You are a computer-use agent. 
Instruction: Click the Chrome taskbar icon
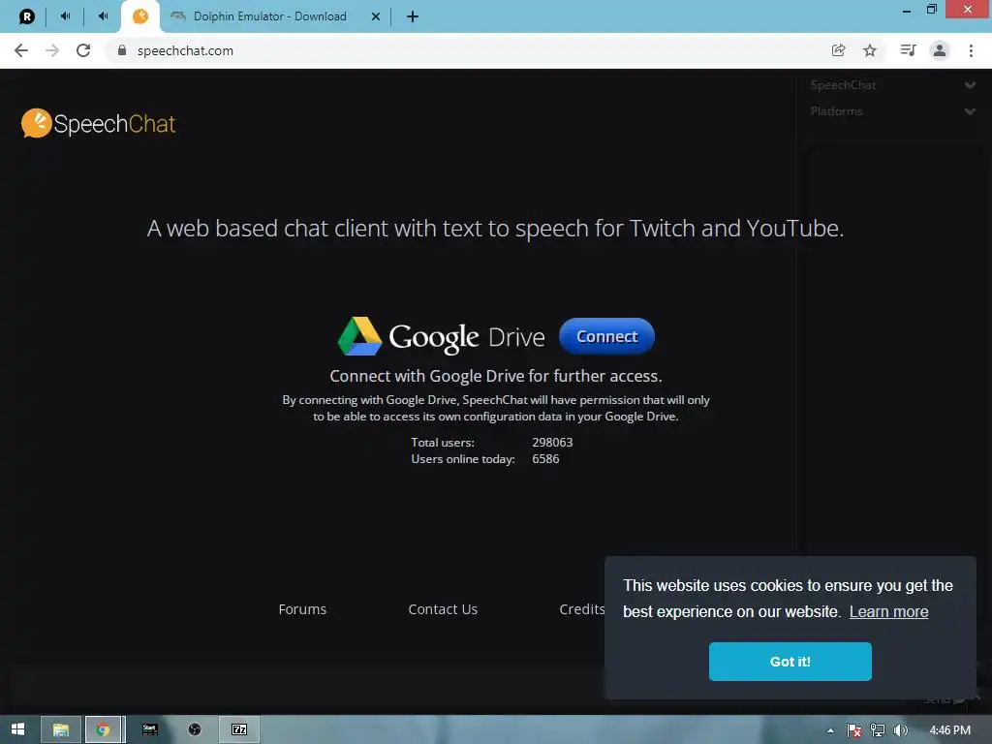point(103,729)
